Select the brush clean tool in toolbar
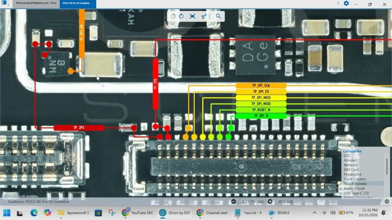This screenshot has width=392, height=220. 204,16
